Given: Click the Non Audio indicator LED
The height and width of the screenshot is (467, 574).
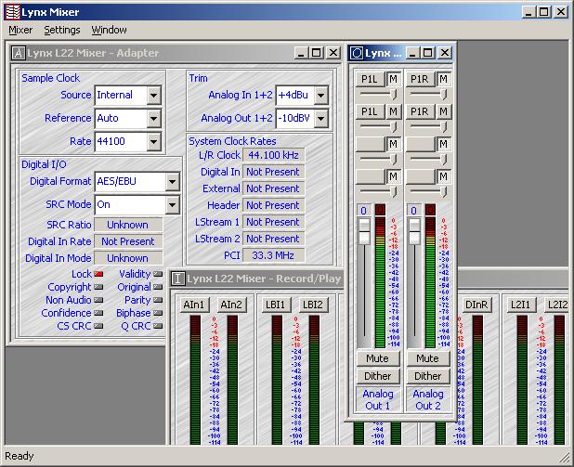Looking at the screenshot, I should tap(98, 300).
